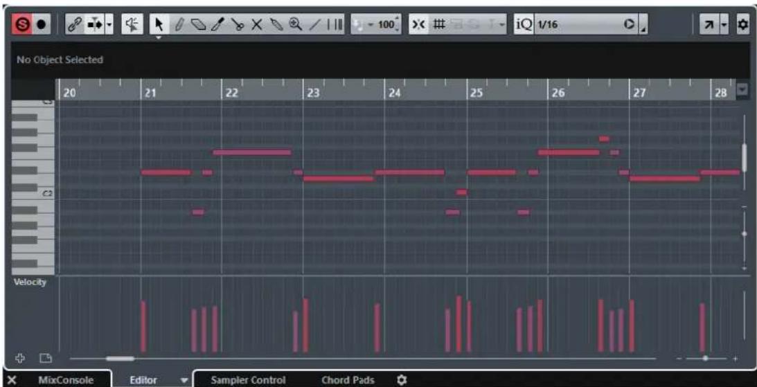Add a controller lane with plus icon
The image size is (757, 387).
point(20,358)
